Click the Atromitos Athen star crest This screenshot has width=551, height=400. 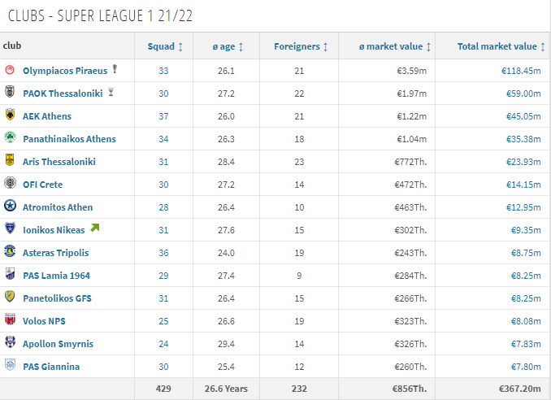pyautogui.click(x=10, y=206)
